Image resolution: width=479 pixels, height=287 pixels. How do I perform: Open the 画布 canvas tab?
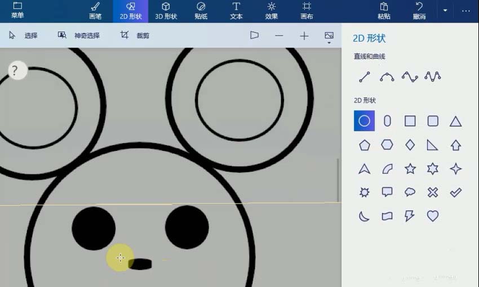pos(307,11)
